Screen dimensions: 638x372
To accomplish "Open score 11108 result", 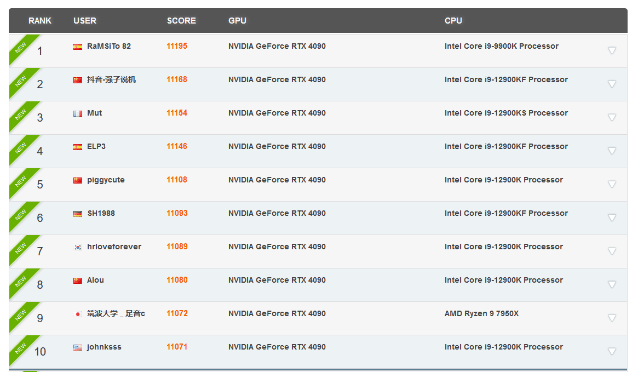I will click(177, 180).
